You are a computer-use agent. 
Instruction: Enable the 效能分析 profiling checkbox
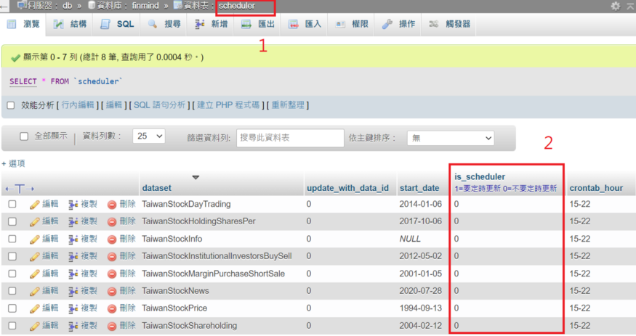coord(11,105)
